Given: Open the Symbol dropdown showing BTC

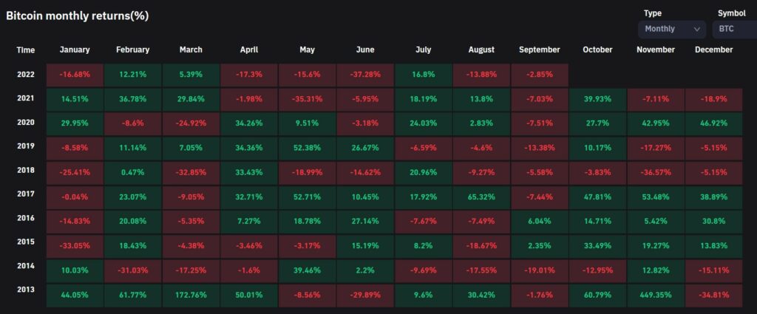Looking at the screenshot, I should 733,30.
